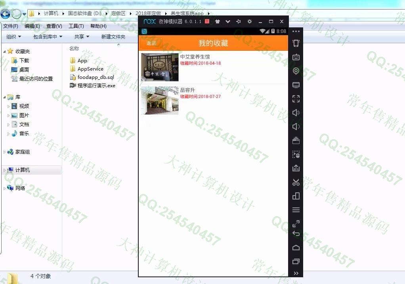405x284 pixels.
Task: Expand the 图片 library node
Action: [9, 115]
